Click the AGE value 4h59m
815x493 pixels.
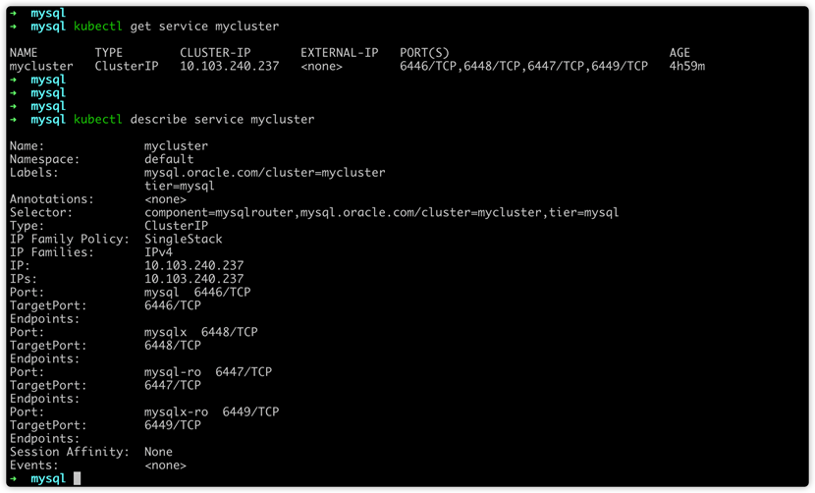[x=687, y=66]
